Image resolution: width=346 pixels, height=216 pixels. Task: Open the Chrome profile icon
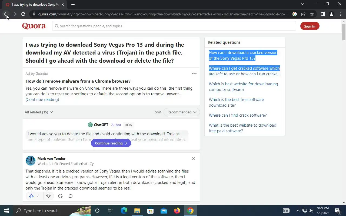[331, 14]
